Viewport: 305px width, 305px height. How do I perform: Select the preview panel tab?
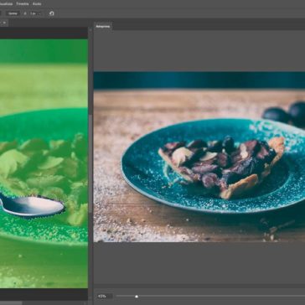(x=103, y=27)
